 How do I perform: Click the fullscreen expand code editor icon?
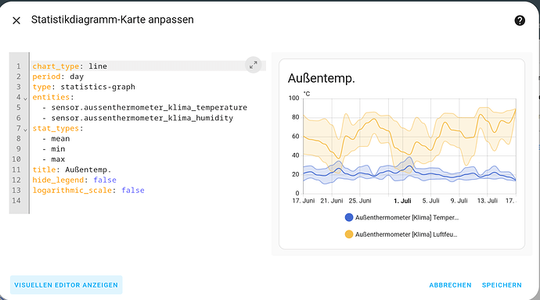253,65
